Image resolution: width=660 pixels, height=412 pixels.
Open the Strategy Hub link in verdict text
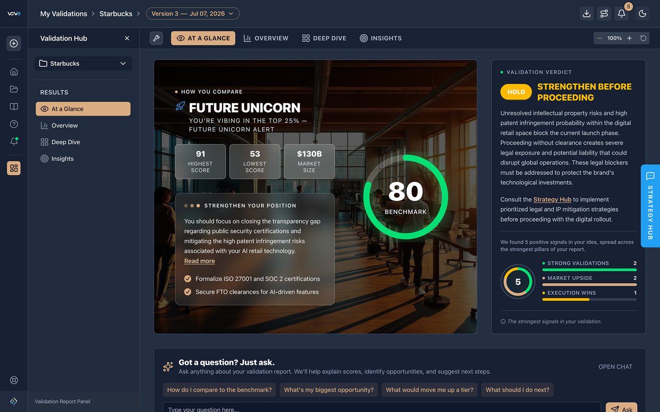(x=552, y=199)
